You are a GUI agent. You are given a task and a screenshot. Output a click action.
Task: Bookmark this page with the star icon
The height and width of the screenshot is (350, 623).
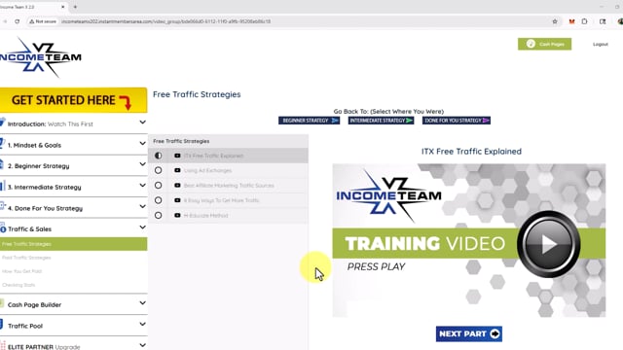pos(555,21)
